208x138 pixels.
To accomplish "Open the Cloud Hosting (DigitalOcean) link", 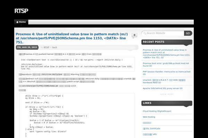I will pos(157,111).
